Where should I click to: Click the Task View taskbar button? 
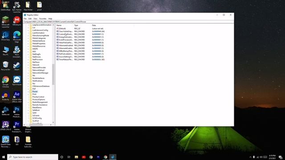(x=69, y=157)
